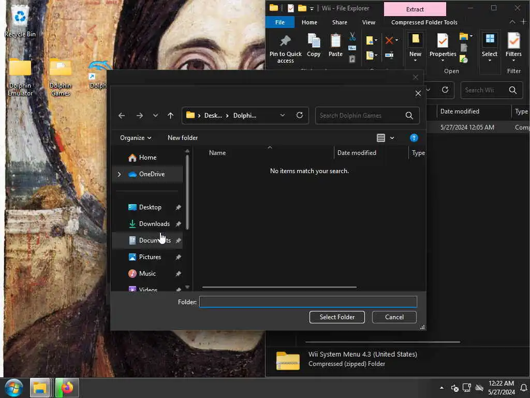Screen dimensions: 530x398
Task: Open File Explorer from the taskbar
Action: pyautogui.click(x=40, y=388)
